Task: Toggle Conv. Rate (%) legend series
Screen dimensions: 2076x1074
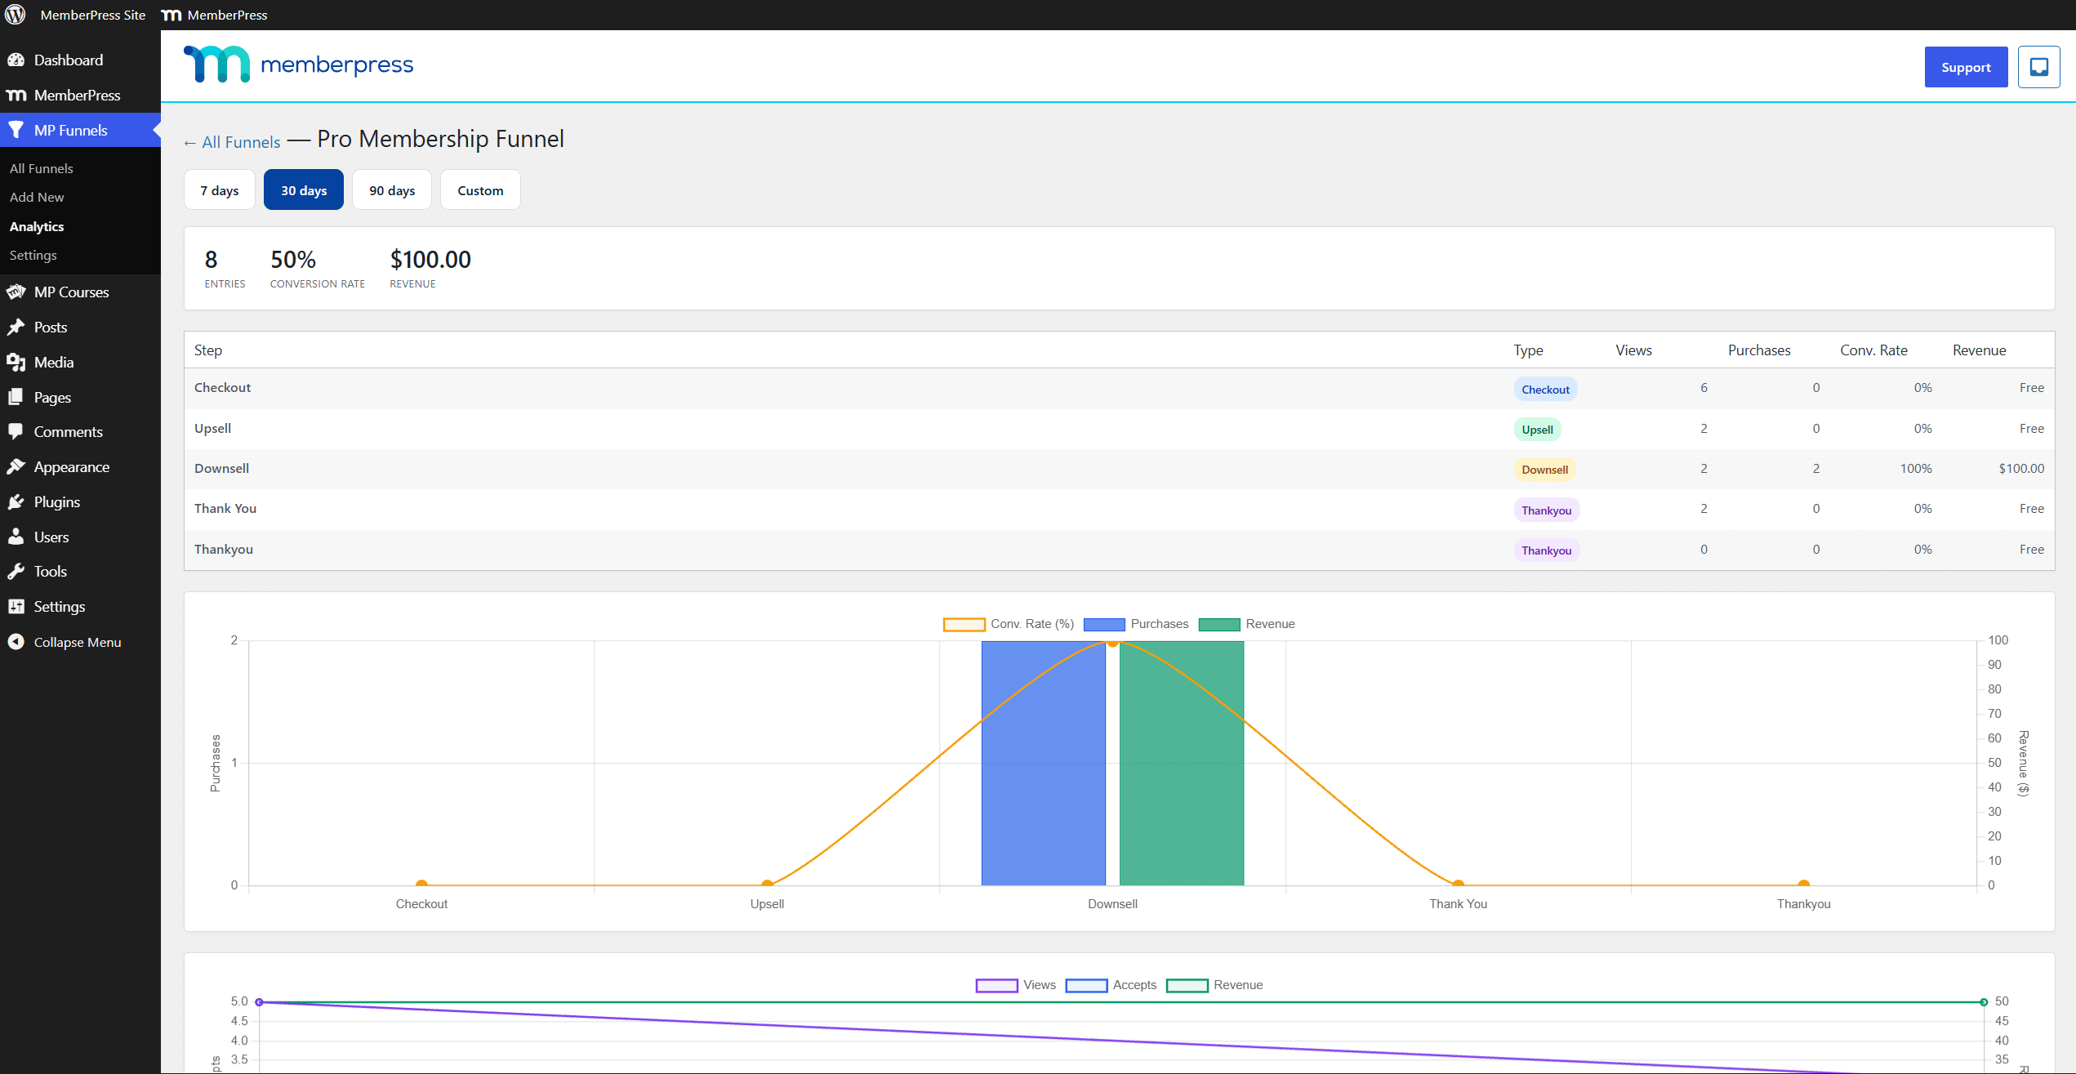Action: pyautogui.click(x=1009, y=624)
